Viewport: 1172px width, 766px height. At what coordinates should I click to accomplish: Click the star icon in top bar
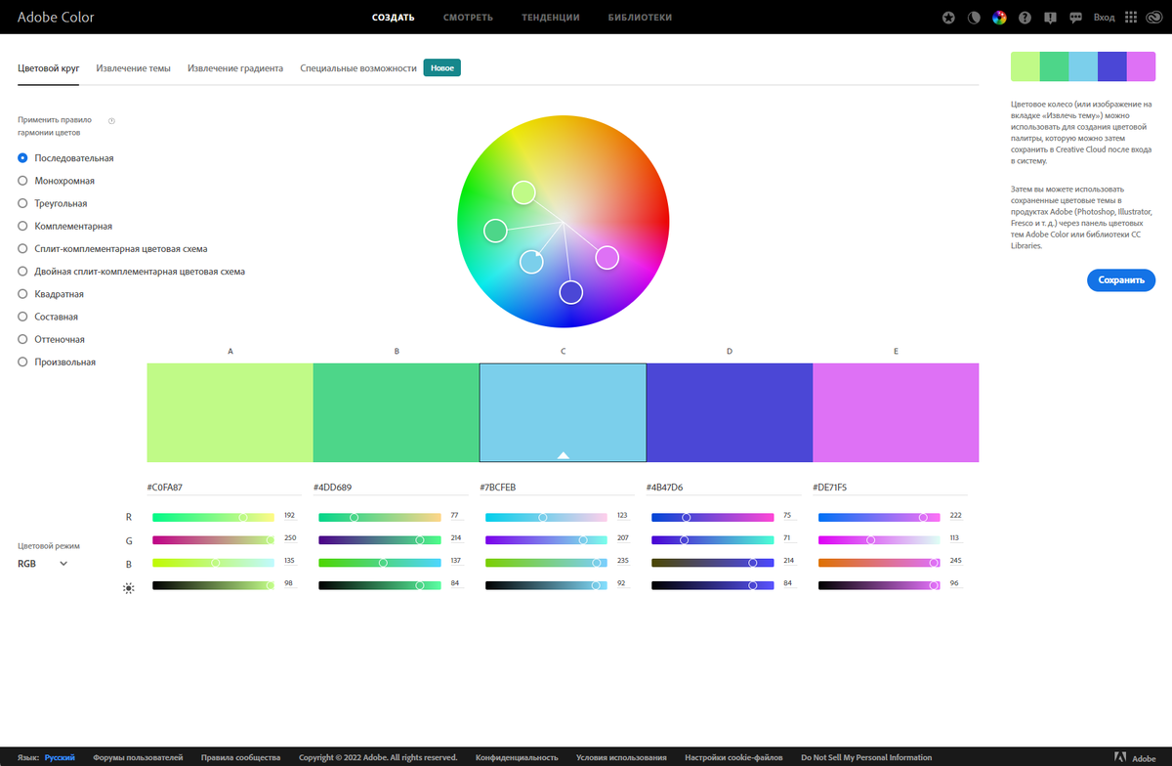948,18
